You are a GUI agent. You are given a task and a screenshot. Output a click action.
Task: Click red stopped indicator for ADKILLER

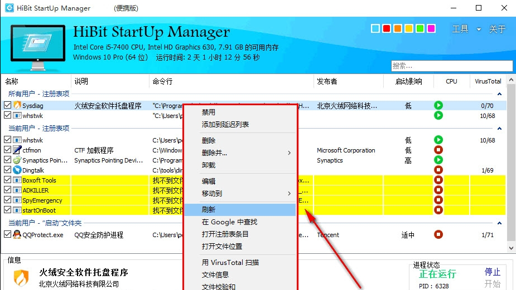(x=438, y=190)
